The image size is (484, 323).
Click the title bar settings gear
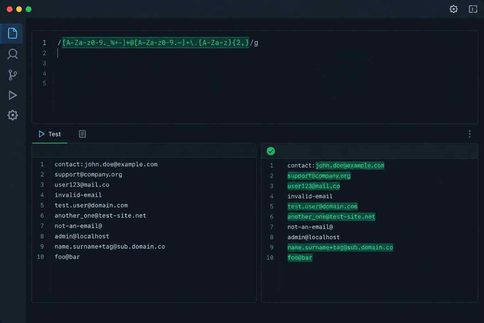[454, 9]
